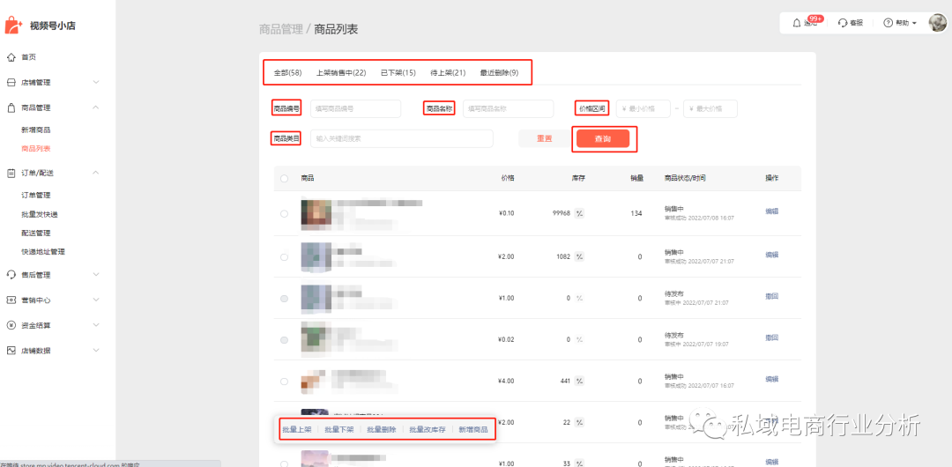Switch to the 待上架(21) tab
This screenshot has height=467, width=952.
click(x=448, y=73)
